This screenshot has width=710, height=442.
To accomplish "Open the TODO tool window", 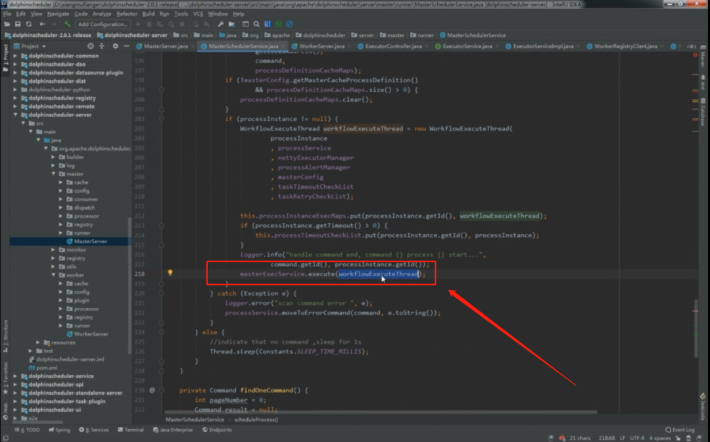I will [x=27, y=430].
